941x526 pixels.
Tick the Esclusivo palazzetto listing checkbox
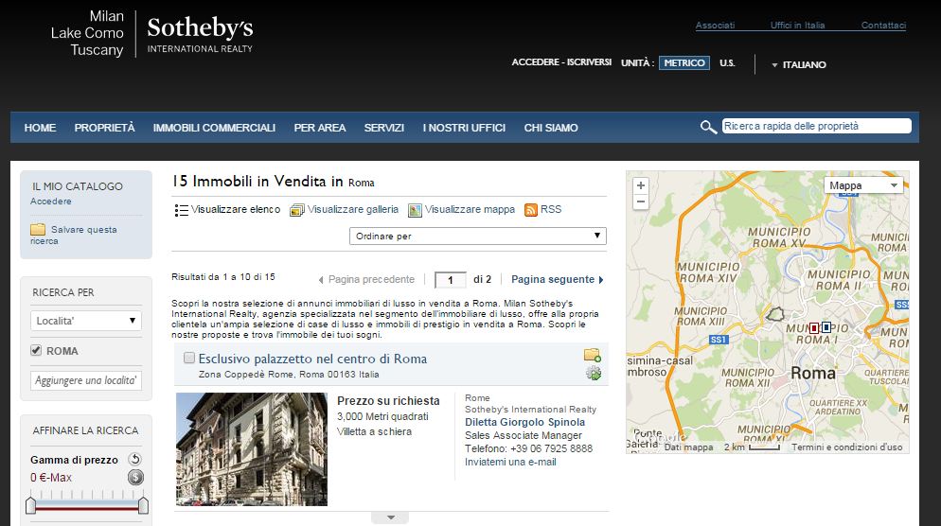pos(189,359)
